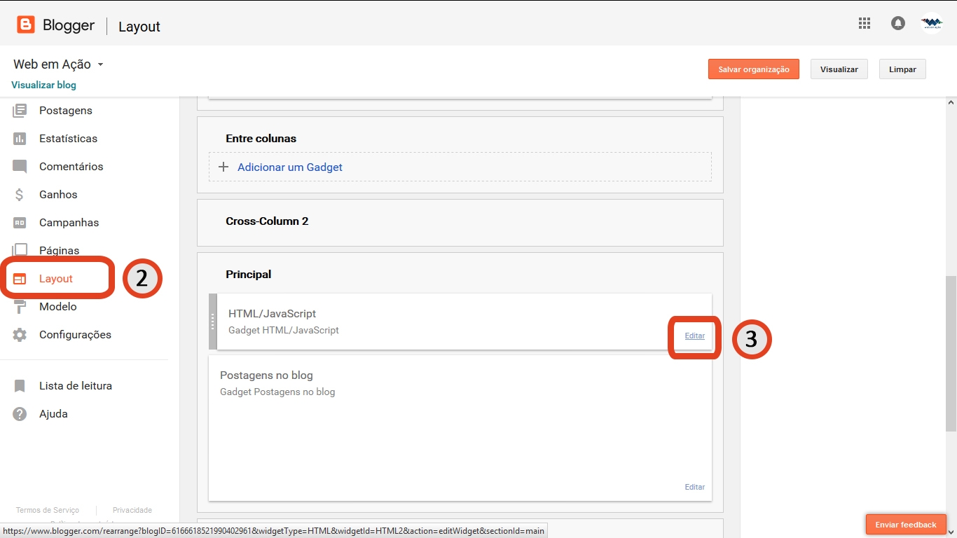Edit the Postagens no blog gadget
957x538 pixels.
tap(695, 487)
